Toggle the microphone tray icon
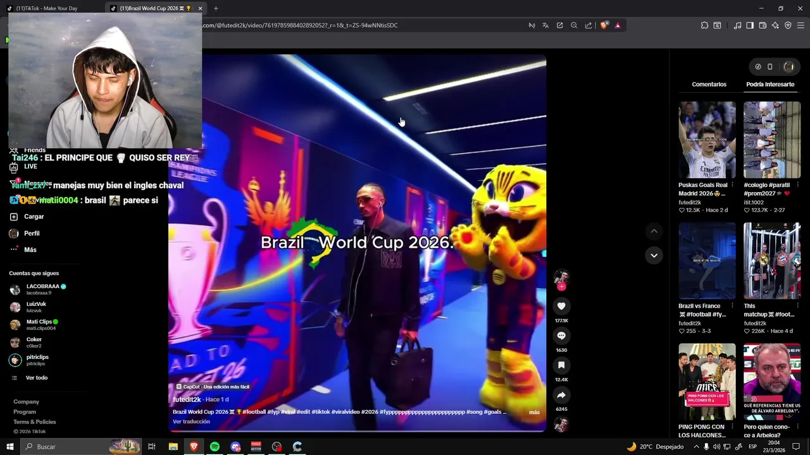This screenshot has width=810, height=455. [x=706, y=447]
